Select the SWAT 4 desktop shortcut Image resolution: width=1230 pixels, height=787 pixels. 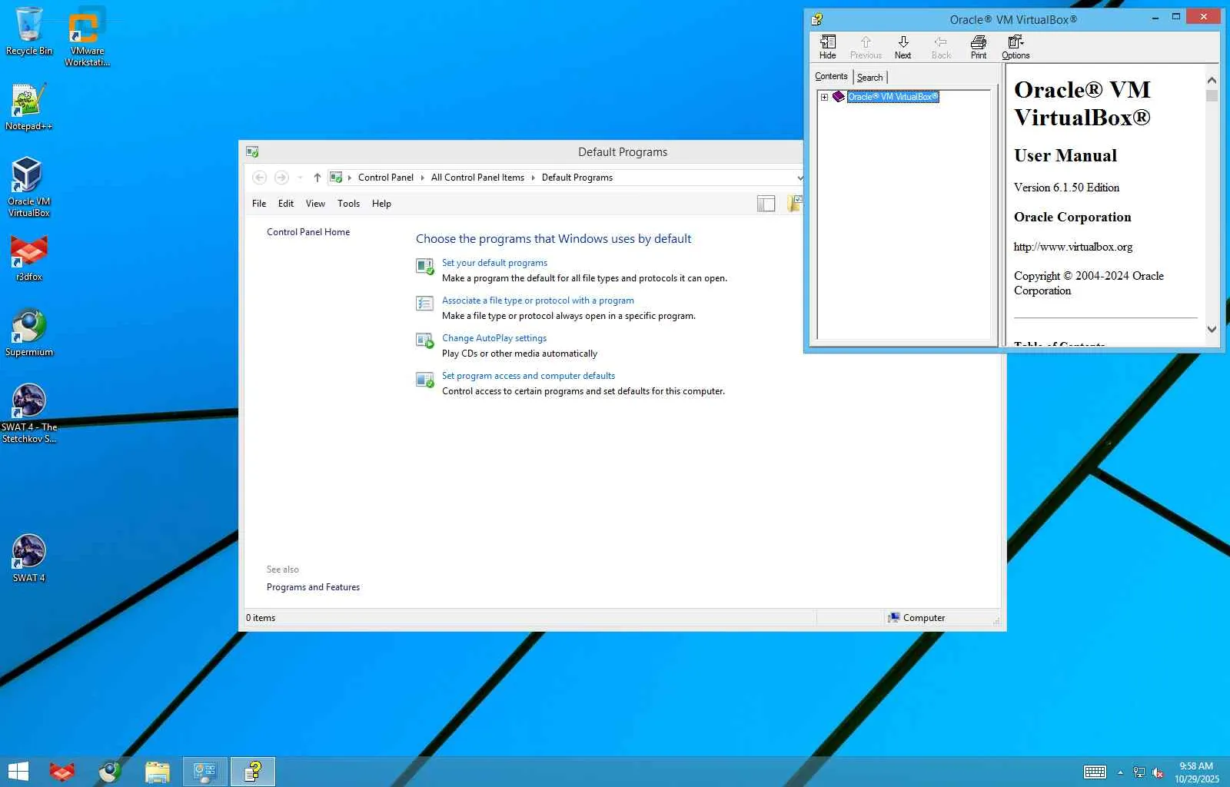(x=29, y=559)
